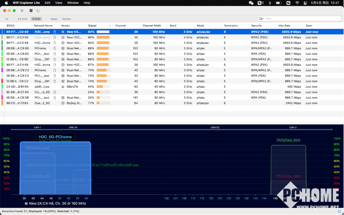Click magenta color swatch of 08:9B…C9:C3 row
The width and height of the screenshot is (344, 215).
tap(2, 70)
